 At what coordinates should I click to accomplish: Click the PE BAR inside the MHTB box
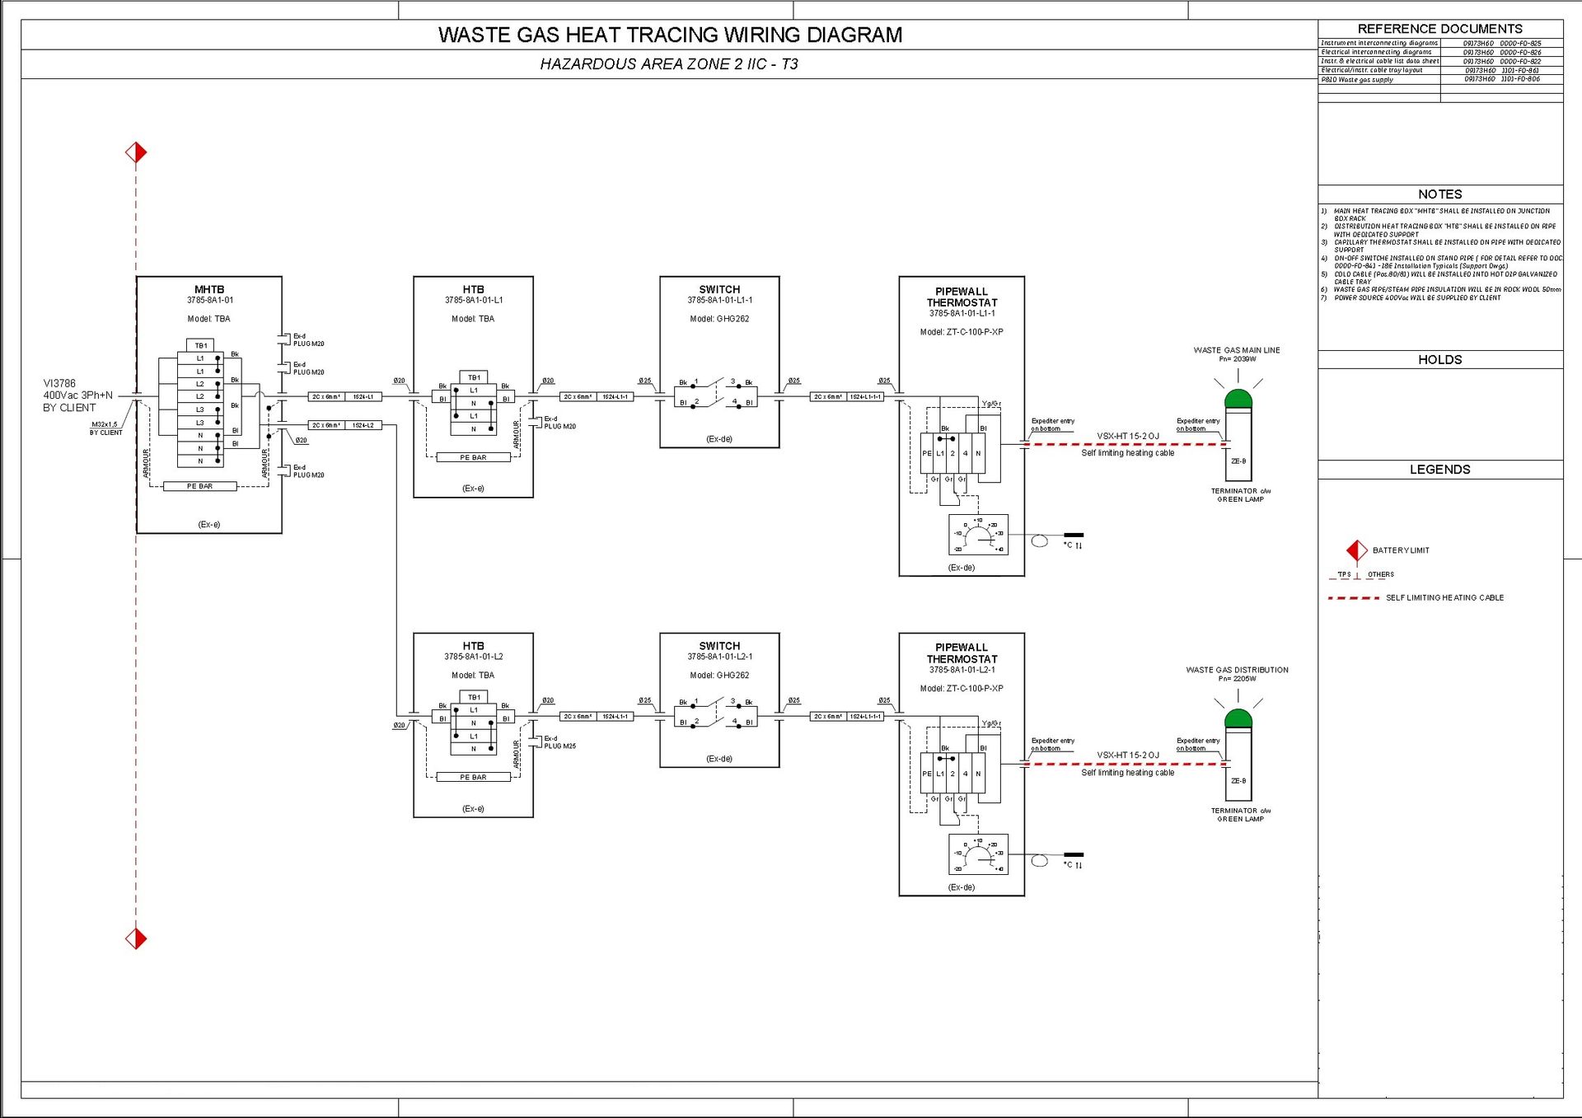200,486
